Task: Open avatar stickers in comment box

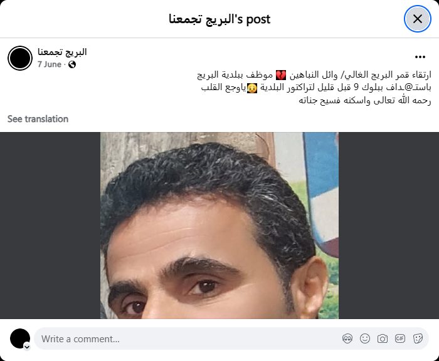Action: click(x=347, y=338)
